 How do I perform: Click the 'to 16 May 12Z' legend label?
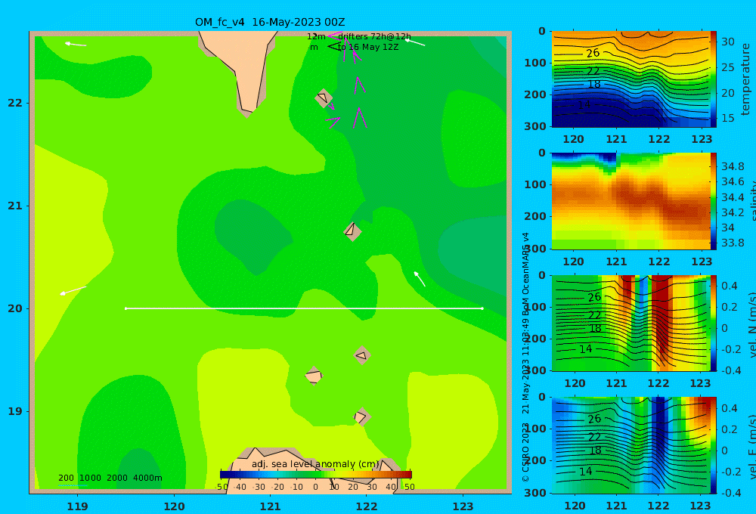[x=368, y=48]
